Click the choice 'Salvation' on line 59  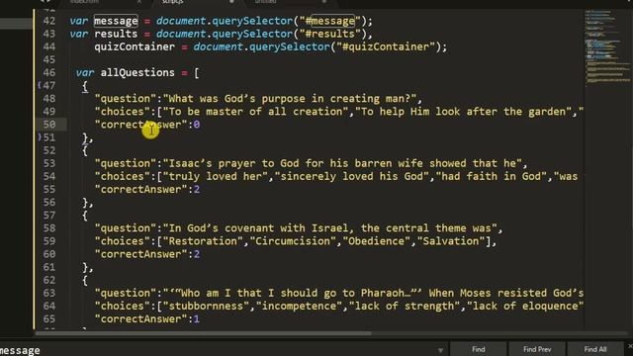coord(451,241)
